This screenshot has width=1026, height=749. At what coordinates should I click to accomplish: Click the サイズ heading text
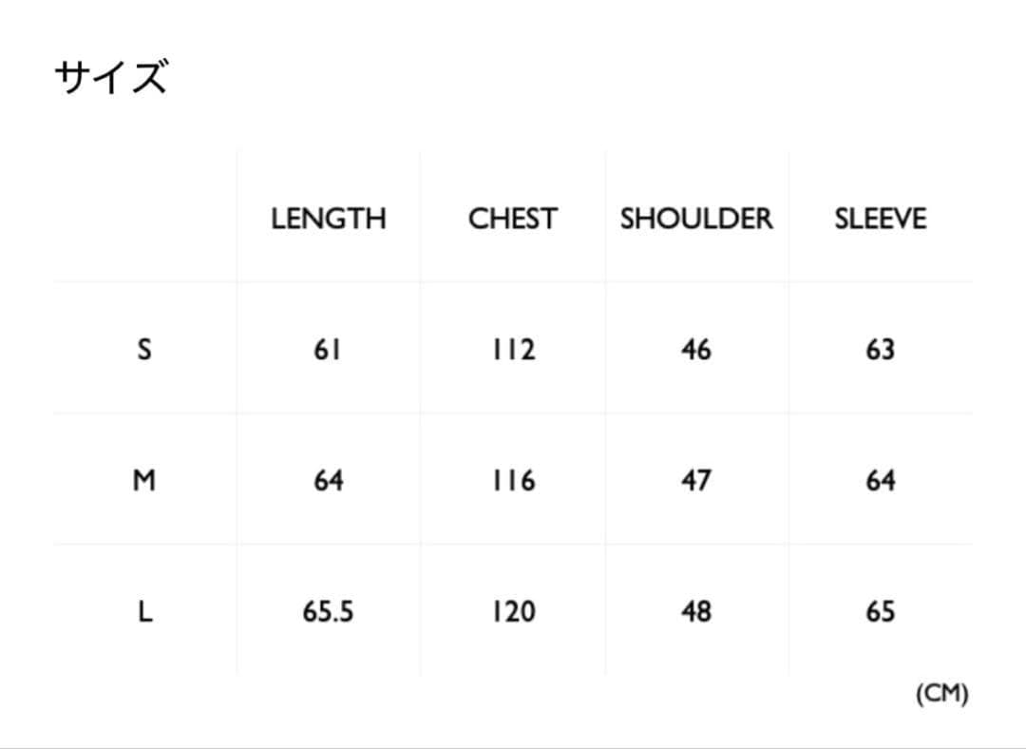(x=111, y=78)
